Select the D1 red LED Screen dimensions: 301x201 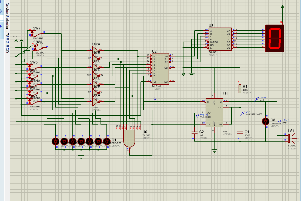coord(107,142)
